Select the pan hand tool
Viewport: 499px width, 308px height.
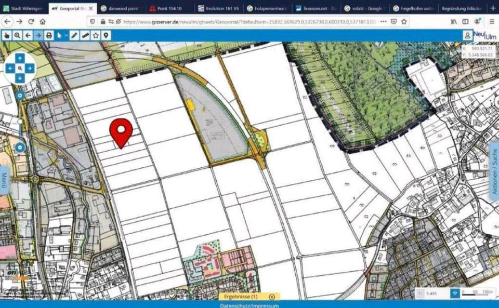tap(7, 35)
